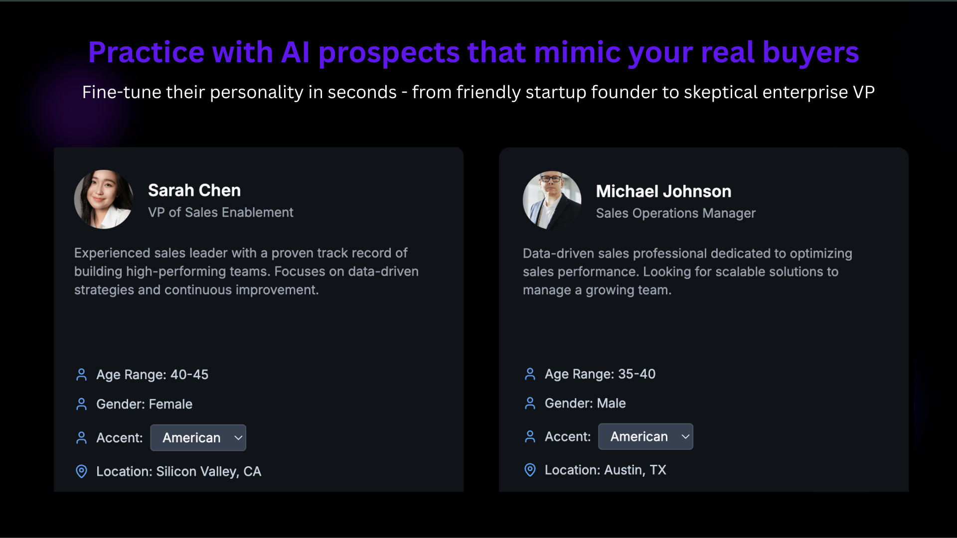Click Sarah Chen's description paragraph
This screenshot has width=957, height=538.
246,271
